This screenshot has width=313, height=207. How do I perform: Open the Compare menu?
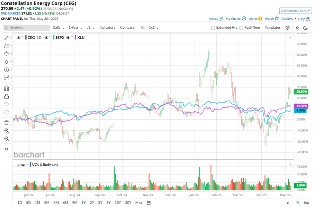pyautogui.click(x=127, y=28)
